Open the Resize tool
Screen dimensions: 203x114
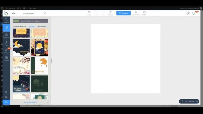[x=110, y=13]
